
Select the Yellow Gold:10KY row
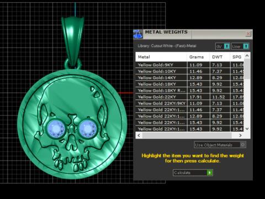tap(189, 71)
